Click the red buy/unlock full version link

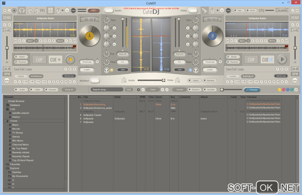(x=151, y=8)
